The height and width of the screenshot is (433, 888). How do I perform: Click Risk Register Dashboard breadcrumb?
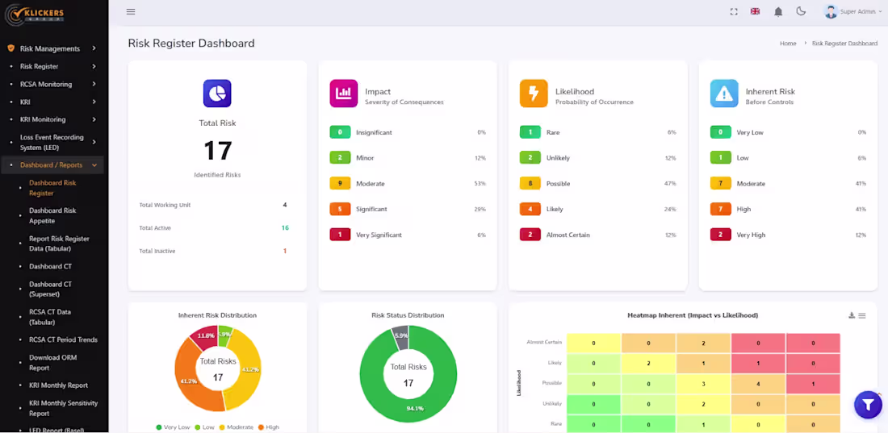[844, 43]
